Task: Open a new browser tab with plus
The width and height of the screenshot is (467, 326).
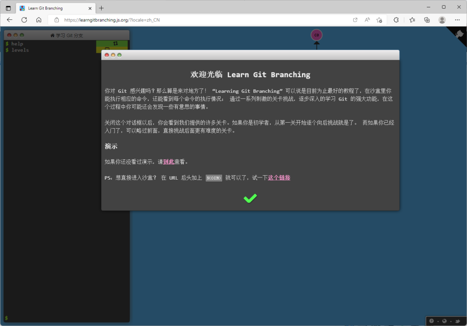Action: tap(101, 8)
